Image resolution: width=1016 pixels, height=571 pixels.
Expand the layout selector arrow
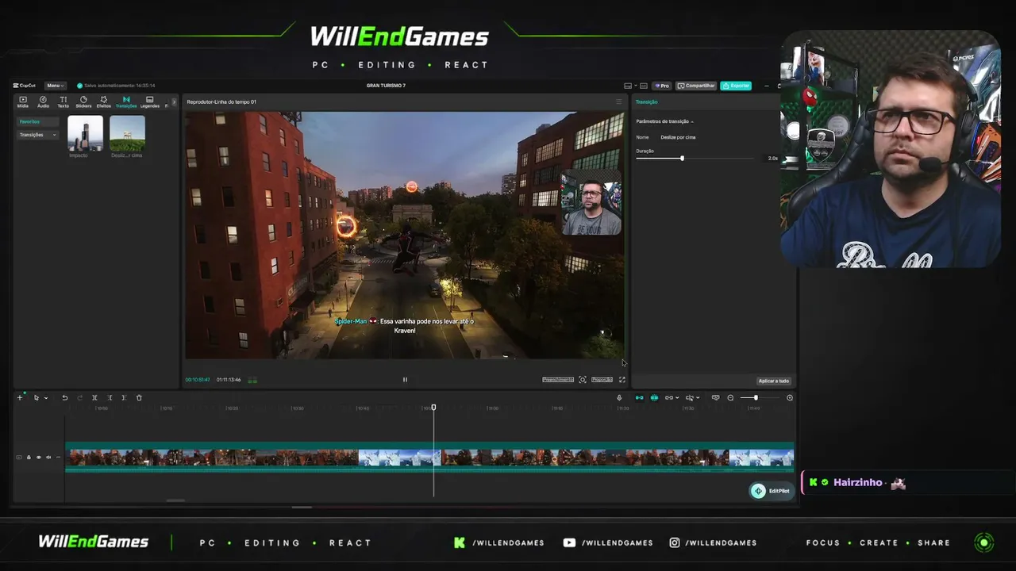634,86
